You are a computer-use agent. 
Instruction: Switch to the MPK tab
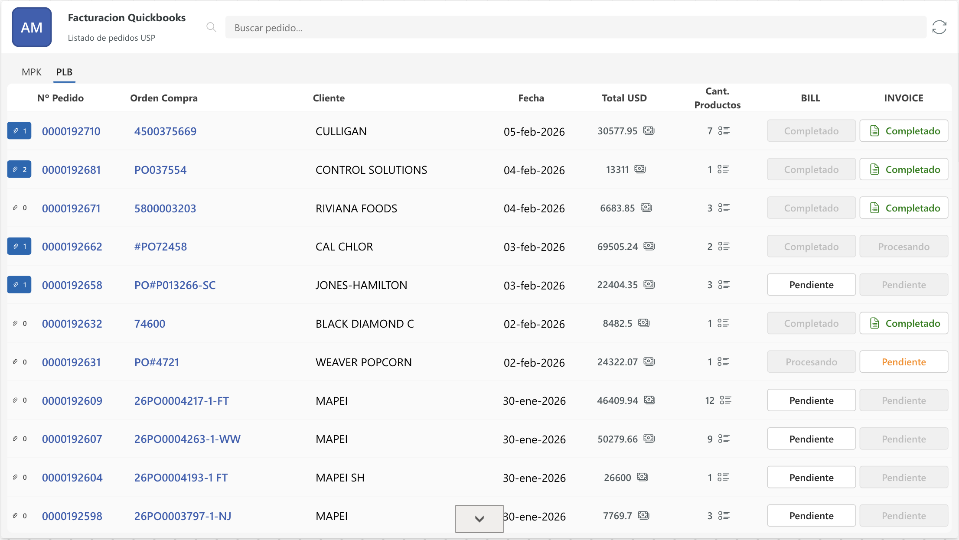click(x=32, y=72)
